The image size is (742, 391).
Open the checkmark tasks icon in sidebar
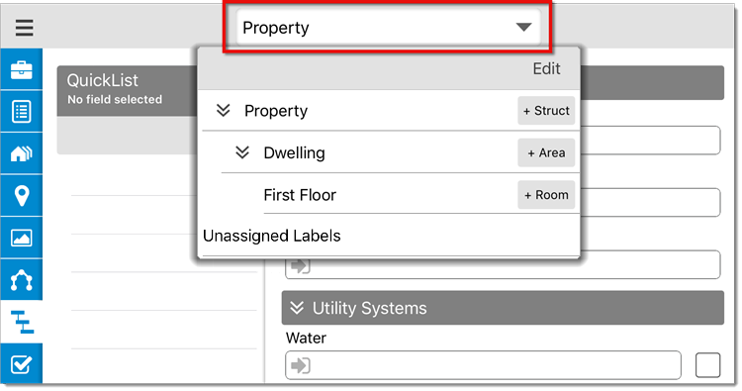22,363
